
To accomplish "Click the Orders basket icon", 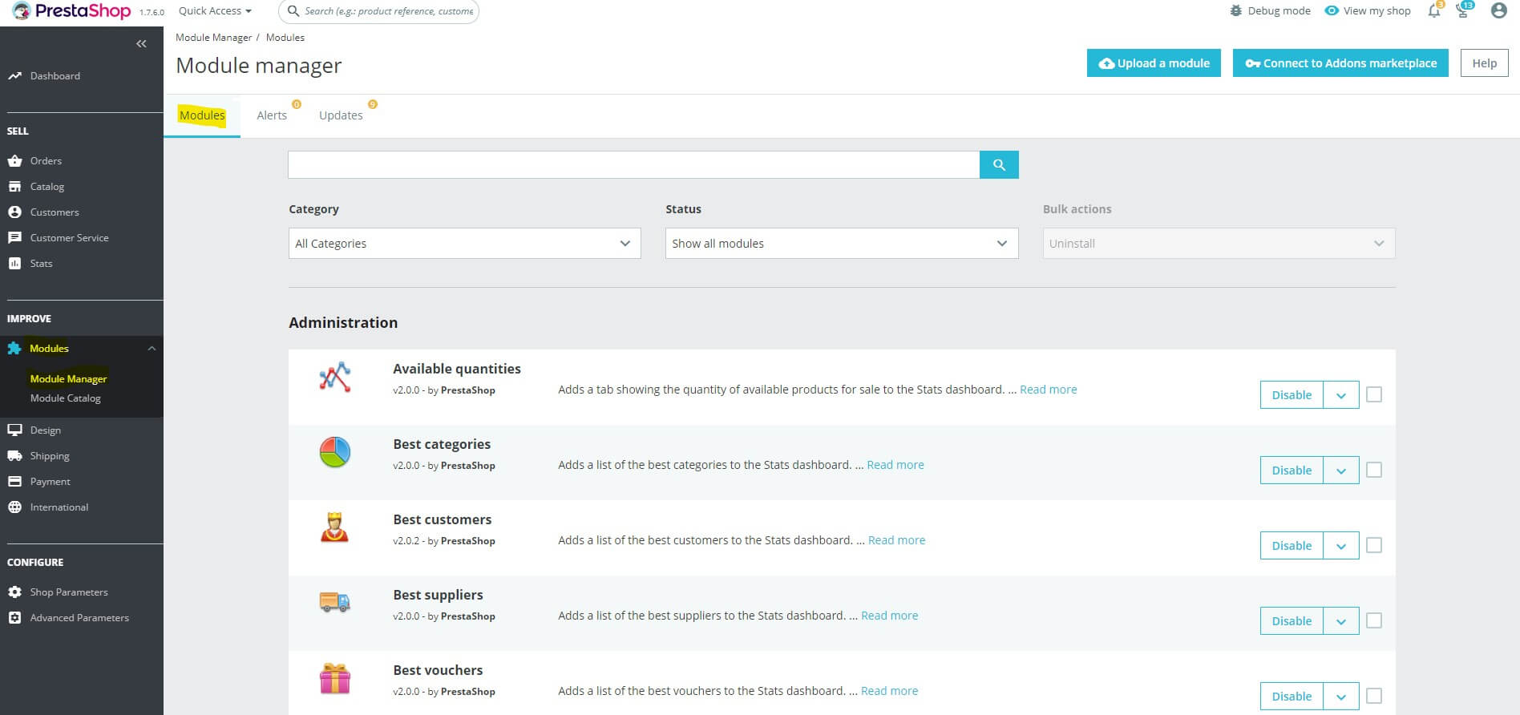I will point(14,161).
